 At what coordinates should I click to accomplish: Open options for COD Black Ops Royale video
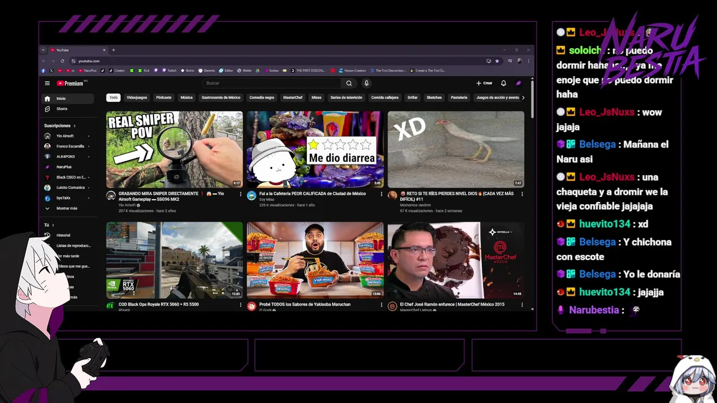[241, 305]
